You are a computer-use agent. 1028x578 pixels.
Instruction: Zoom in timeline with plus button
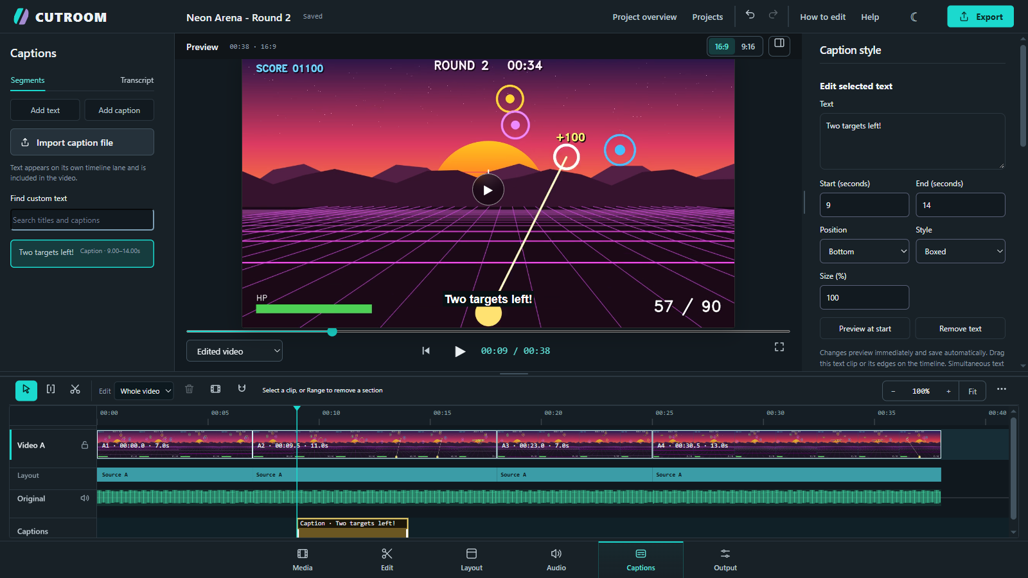[948, 391]
